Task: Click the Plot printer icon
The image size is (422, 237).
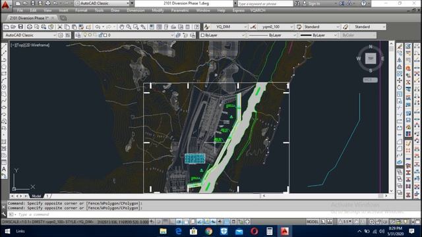Action: [x=30, y=27]
